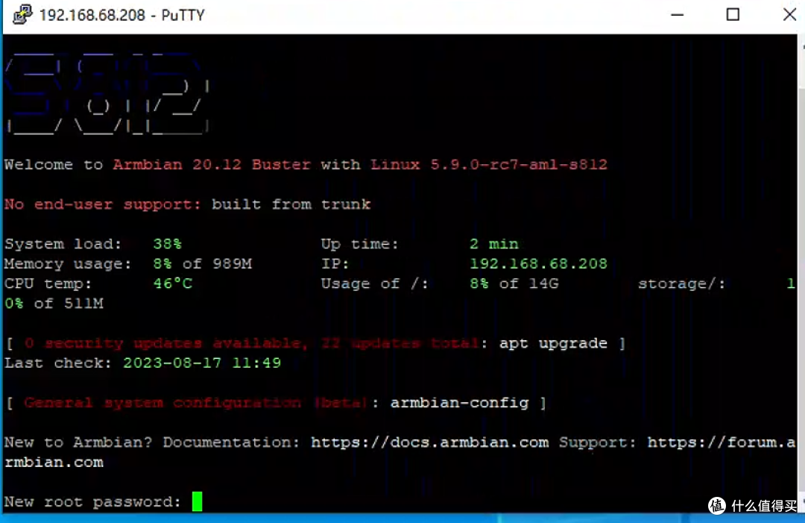The width and height of the screenshot is (805, 523).
Task: Click the "apt upgrade" command text
Action: 553,343
